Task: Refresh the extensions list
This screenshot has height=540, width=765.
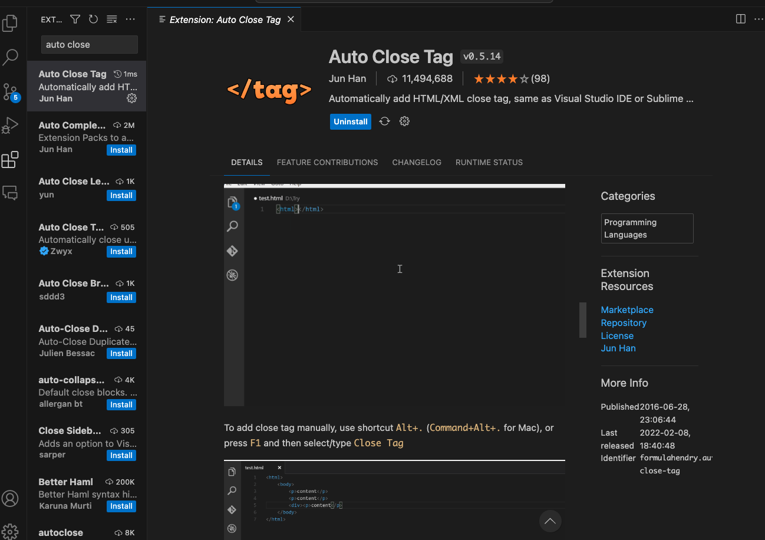Action: 93,19
